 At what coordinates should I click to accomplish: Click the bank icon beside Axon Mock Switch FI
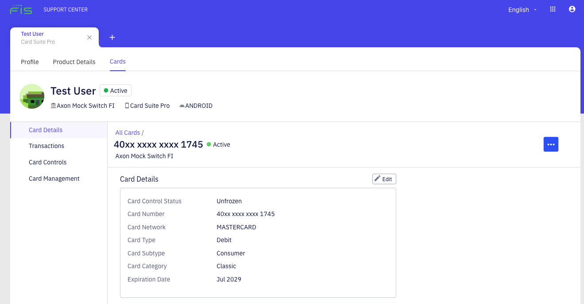(53, 105)
